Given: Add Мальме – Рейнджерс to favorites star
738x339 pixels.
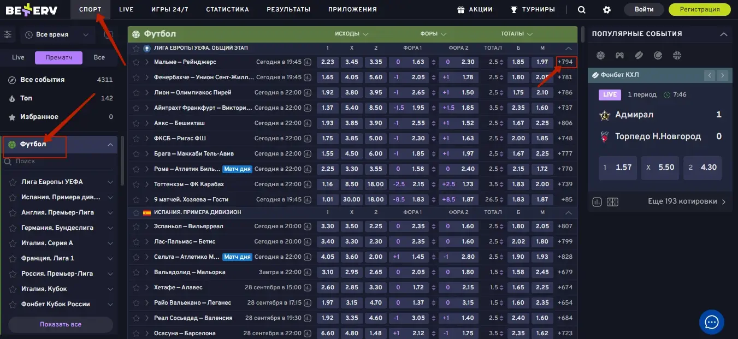Looking at the screenshot, I should [x=136, y=62].
